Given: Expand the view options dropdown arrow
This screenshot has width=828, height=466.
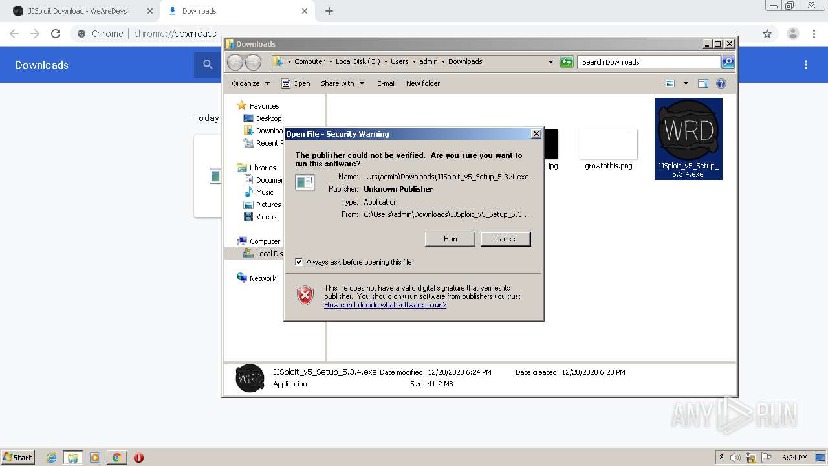Looking at the screenshot, I should 686,83.
